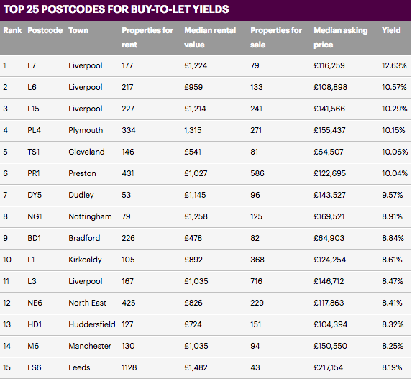
Task: Click the Plymouth town cell
Action: (x=86, y=130)
